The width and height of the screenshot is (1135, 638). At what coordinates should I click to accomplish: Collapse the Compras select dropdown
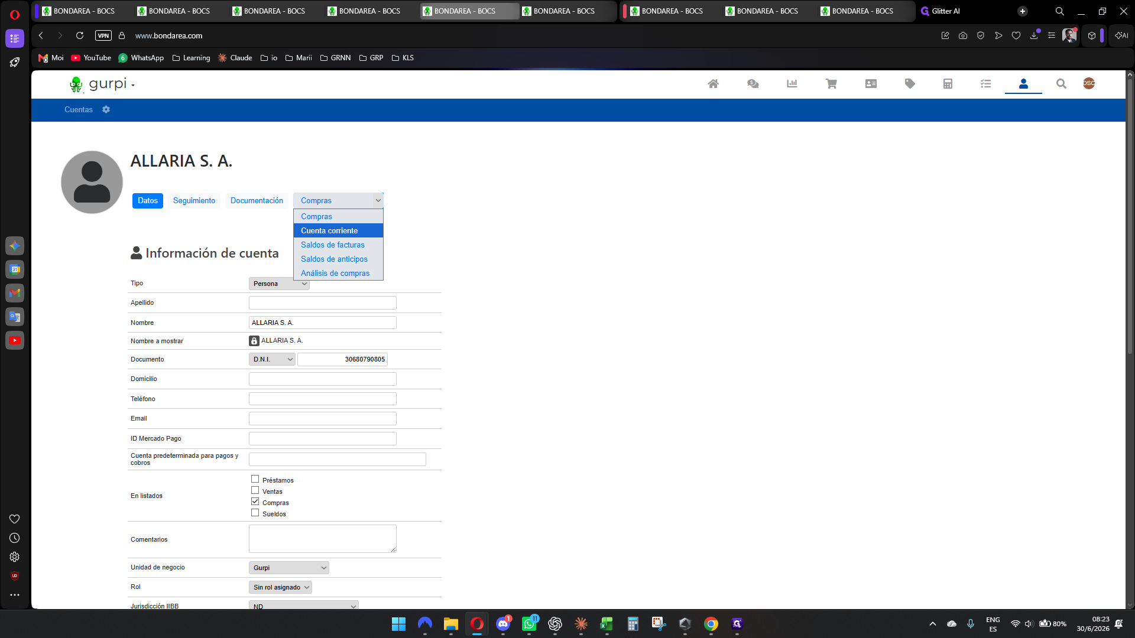click(x=338, y=201)
